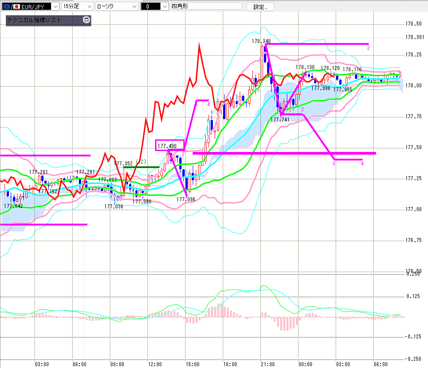Select the テクニカル指標リスト panel title
The image size is (428, 368).
tap(34, 20)
